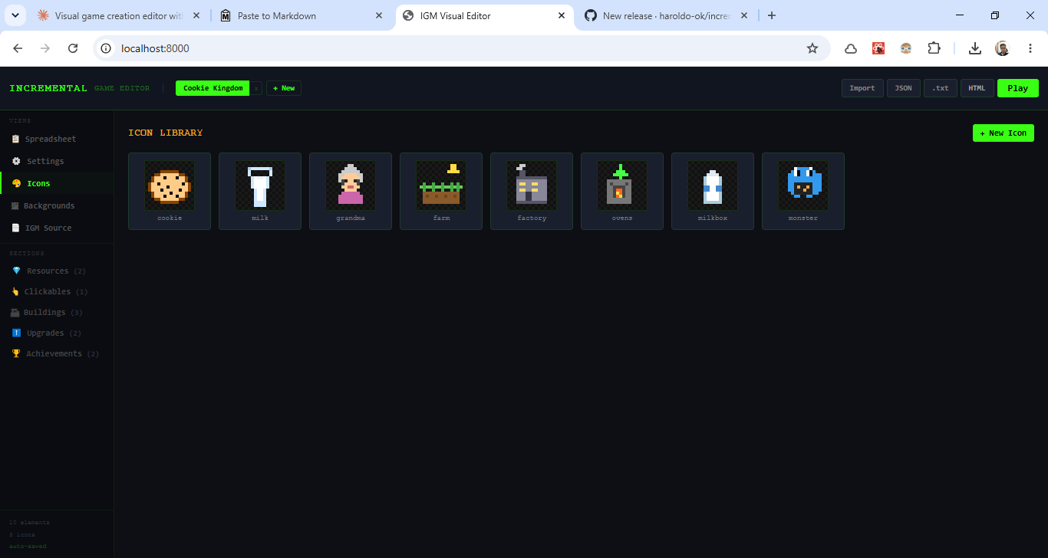Close the Cookie Kingdom project with x

click(x=256, y=88)
